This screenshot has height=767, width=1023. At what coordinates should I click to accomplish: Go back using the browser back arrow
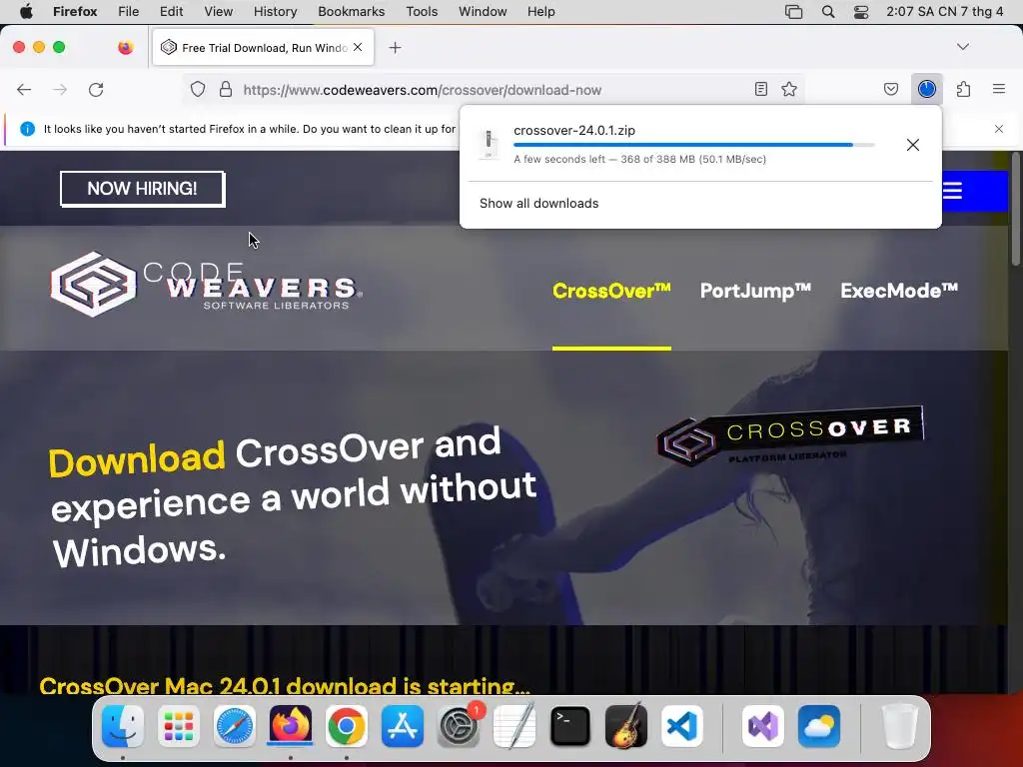click(x=24, y=89)
